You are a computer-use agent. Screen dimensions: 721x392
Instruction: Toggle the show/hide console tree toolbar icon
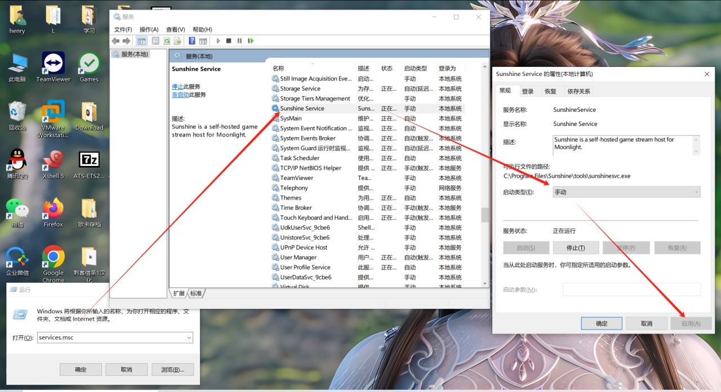pos(141,40)
